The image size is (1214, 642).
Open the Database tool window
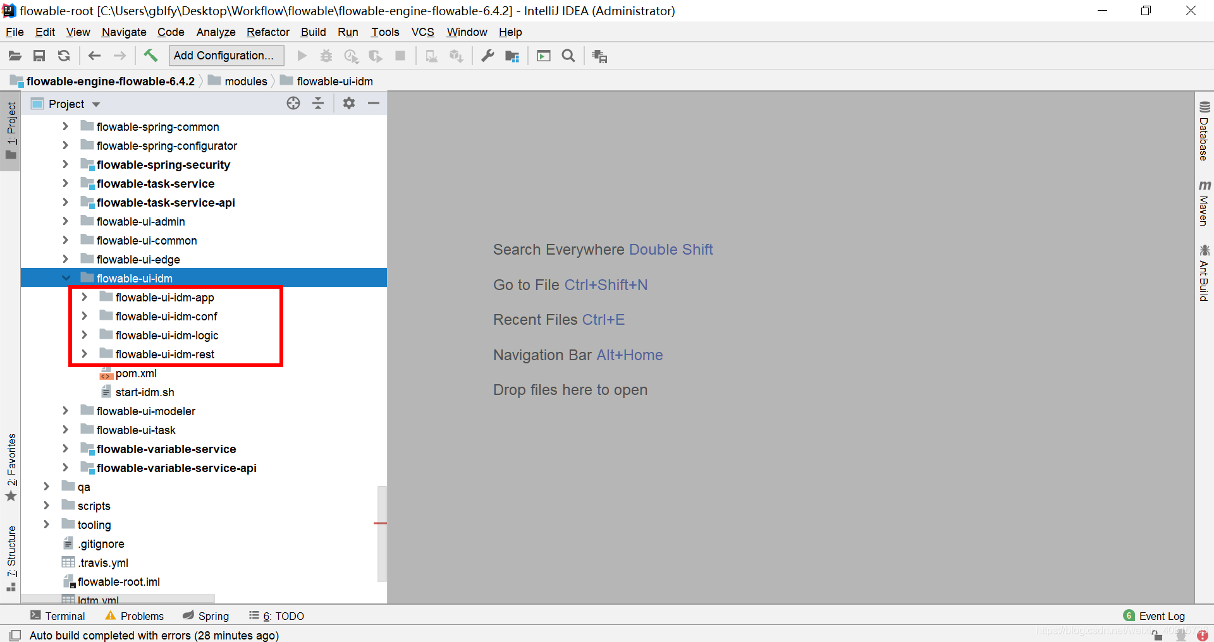pyautogui.click(x=1204, y=131)
